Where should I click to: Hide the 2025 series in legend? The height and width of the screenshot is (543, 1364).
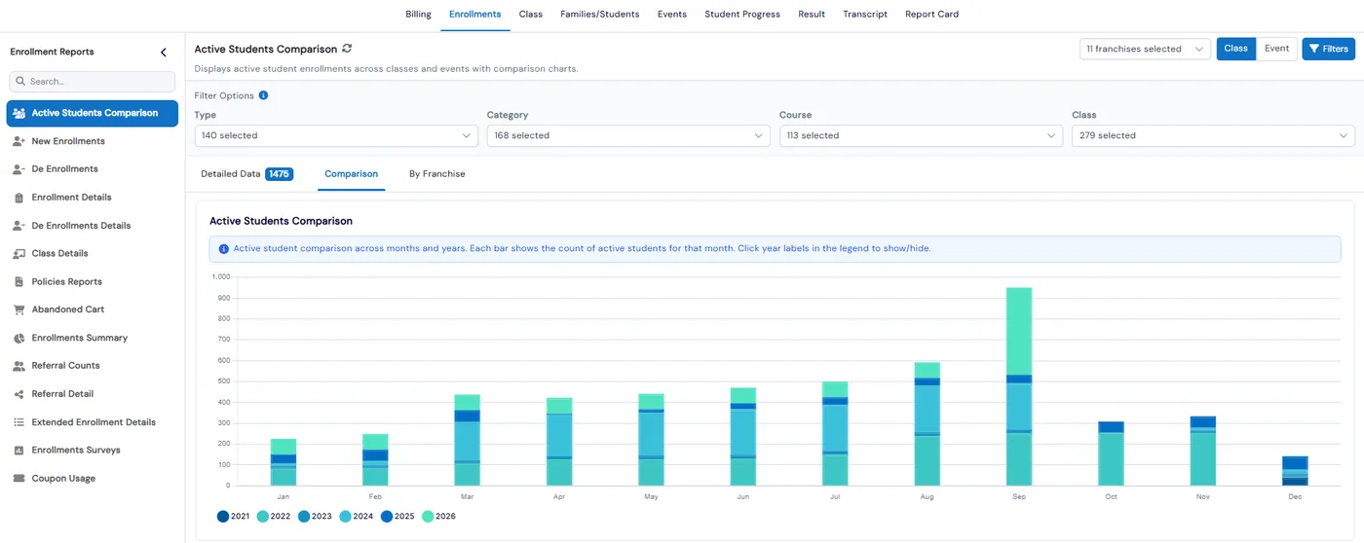click(398, 517)
